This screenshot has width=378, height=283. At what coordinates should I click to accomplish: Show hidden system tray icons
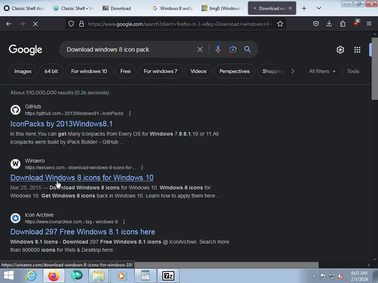click(314, 276)
